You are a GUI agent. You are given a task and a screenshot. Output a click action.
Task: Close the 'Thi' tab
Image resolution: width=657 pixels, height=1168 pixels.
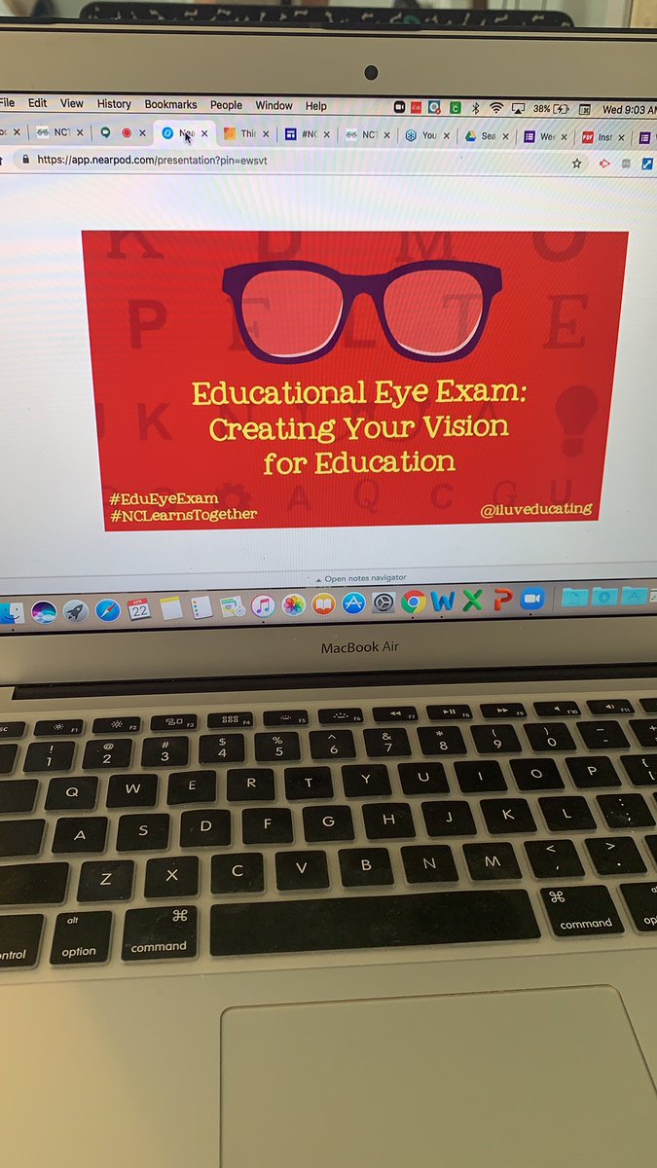(x=265, y=134)
